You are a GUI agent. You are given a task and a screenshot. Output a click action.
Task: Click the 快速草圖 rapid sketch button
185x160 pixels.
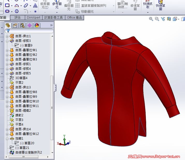coord(160,5)
